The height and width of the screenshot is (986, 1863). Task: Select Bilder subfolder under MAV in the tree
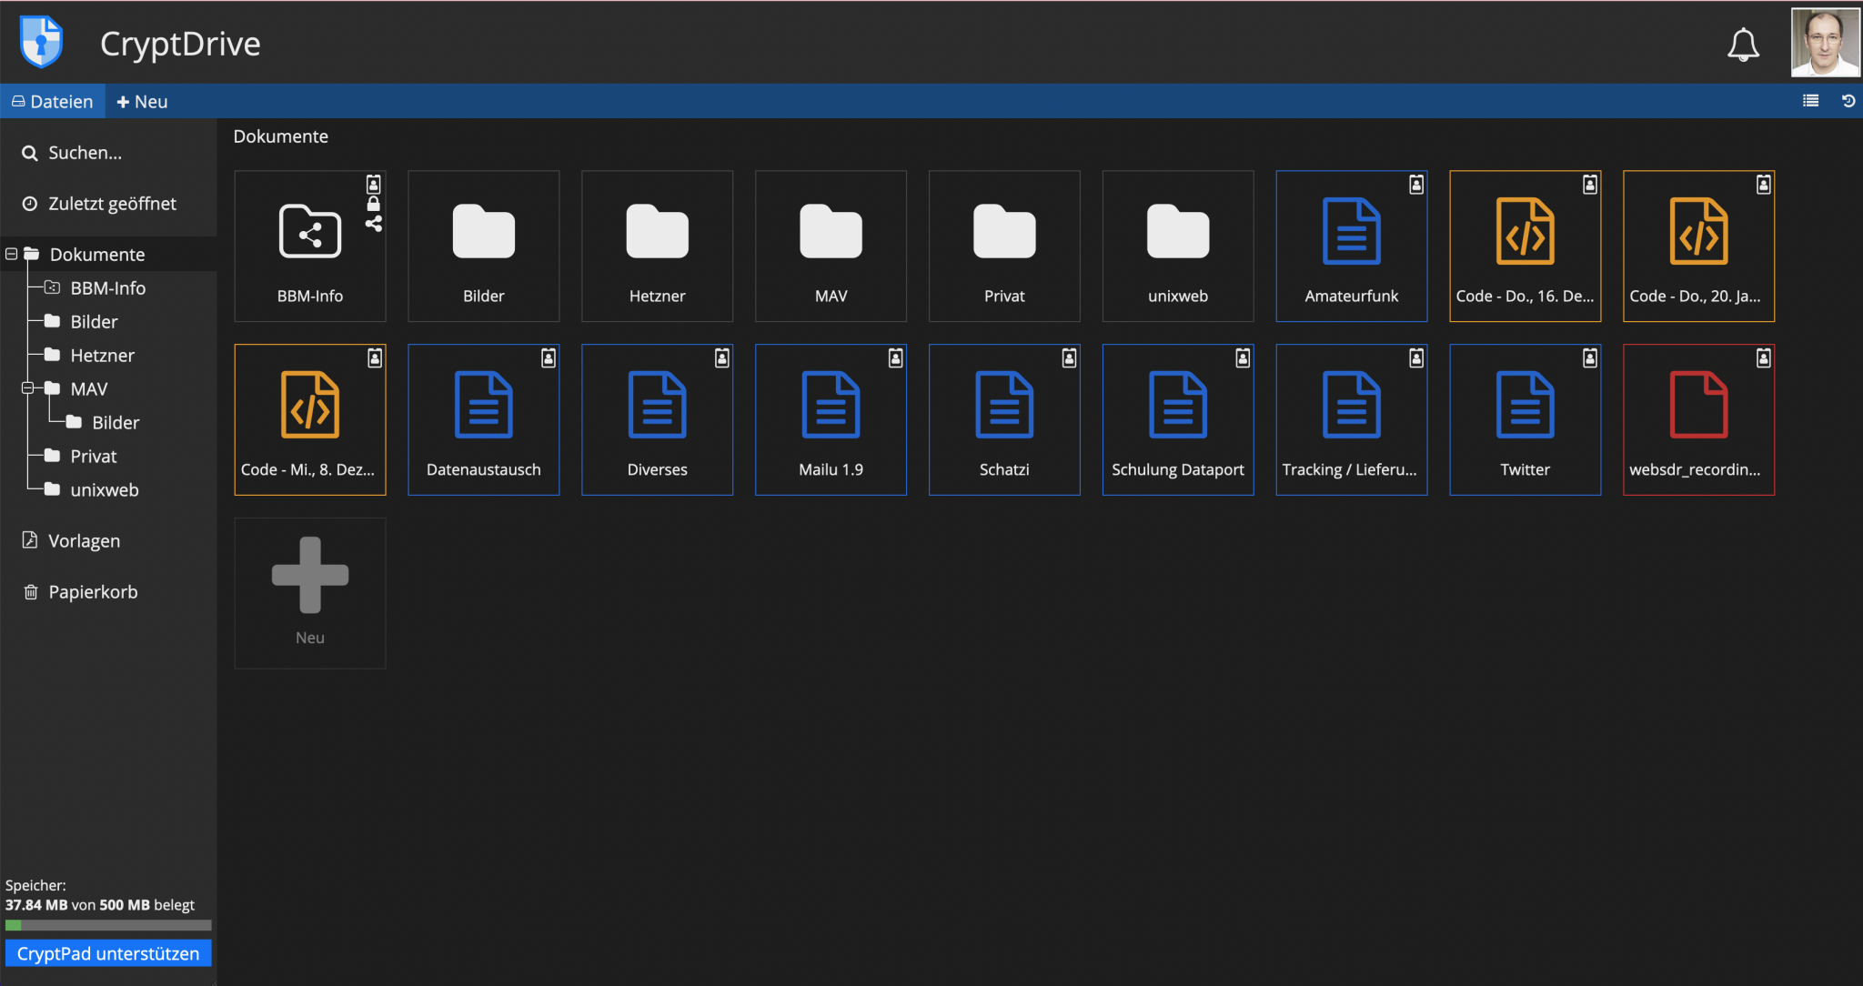[x=116, y=423]
